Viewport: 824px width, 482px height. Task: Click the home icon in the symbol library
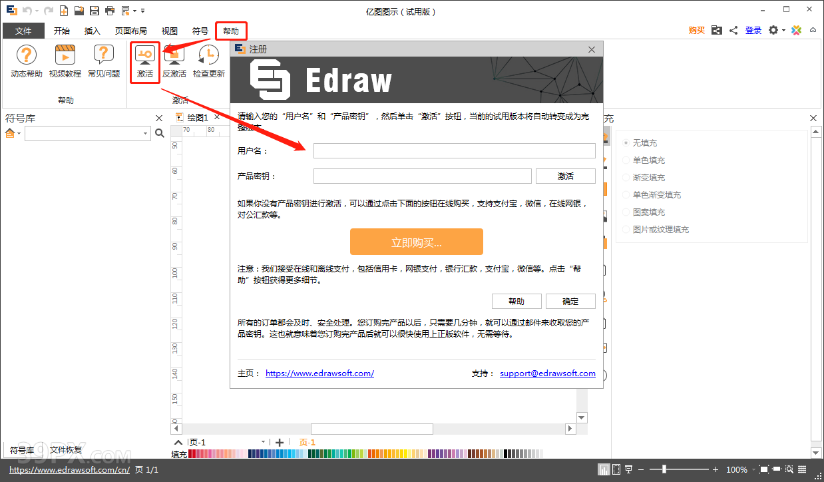[9, 133]
